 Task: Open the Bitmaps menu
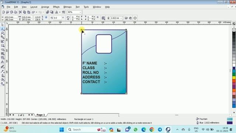(67, 7)
